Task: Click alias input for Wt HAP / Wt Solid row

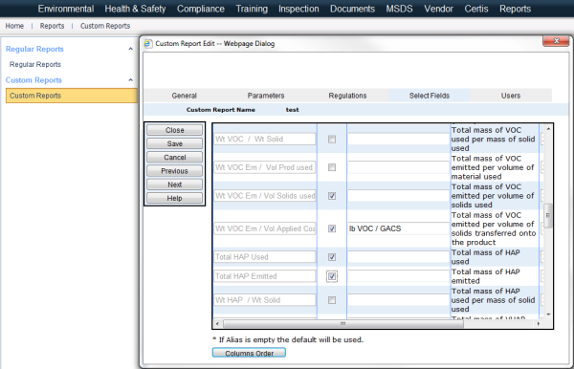Action: coord(398,300)
